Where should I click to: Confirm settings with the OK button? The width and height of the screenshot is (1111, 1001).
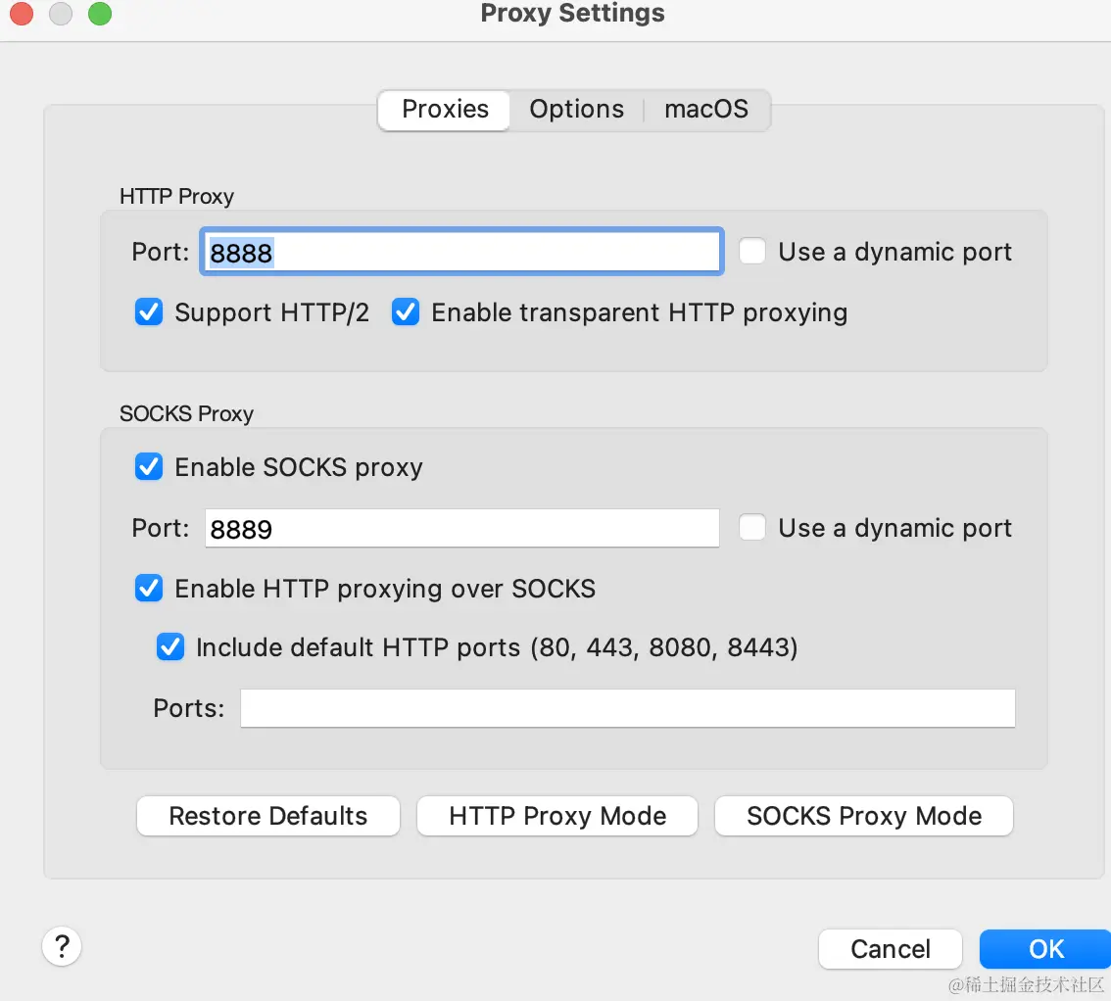1045,948
